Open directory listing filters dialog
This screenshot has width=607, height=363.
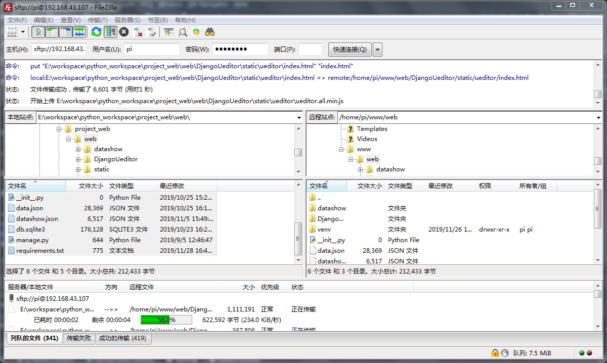[x=169, y=32]
